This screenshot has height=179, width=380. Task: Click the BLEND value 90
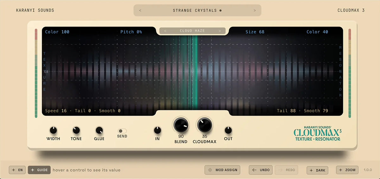point(181,136)
